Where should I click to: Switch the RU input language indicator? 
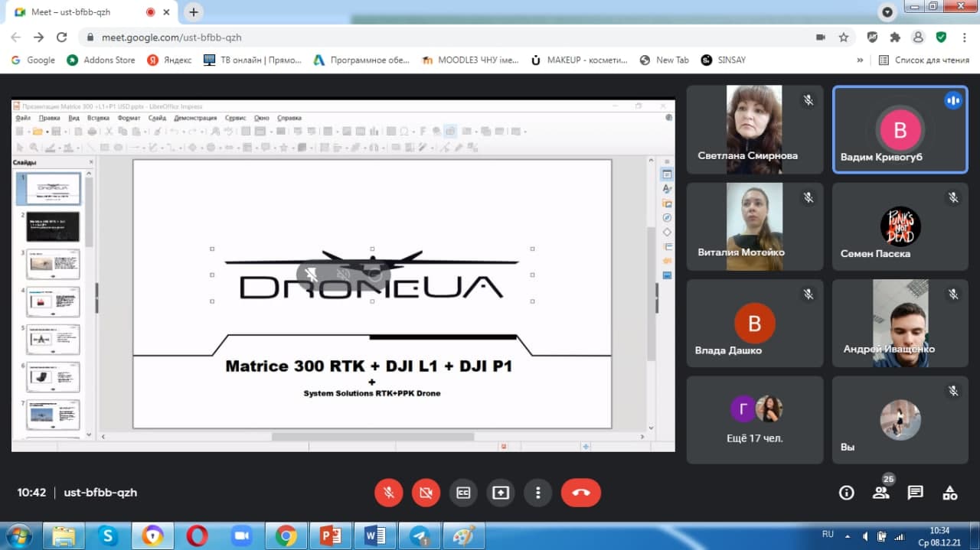point(828,534)
